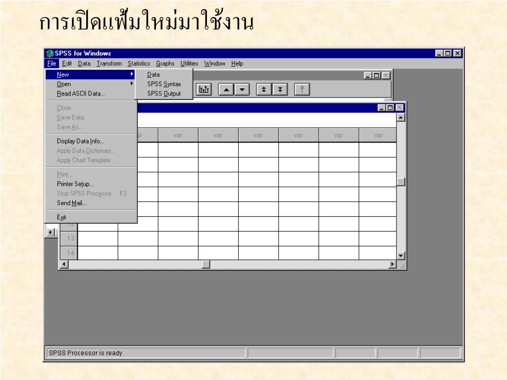Click Stop SPSS Processor menu item
The image size is (507, 380).
point(90,193)
